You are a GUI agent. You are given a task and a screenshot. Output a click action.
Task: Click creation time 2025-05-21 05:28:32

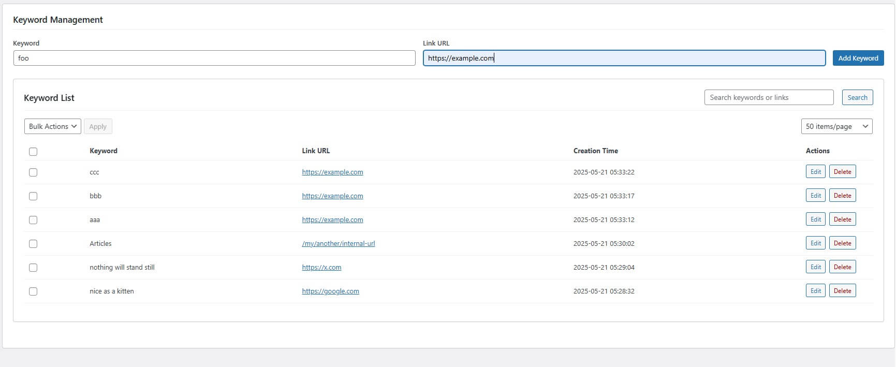click(x=604, y=291)
